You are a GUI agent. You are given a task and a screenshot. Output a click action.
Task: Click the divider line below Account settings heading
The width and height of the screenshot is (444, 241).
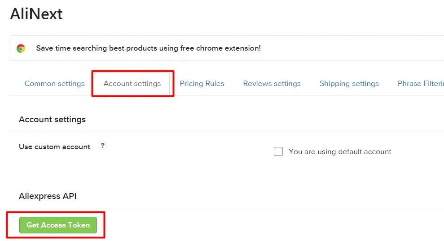(224, 132)
